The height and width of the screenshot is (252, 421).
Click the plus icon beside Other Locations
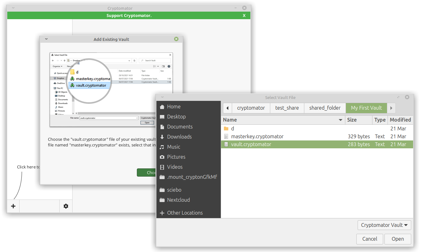(x=162, y=213)
